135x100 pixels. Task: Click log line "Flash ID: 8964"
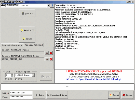pos(62,30)
